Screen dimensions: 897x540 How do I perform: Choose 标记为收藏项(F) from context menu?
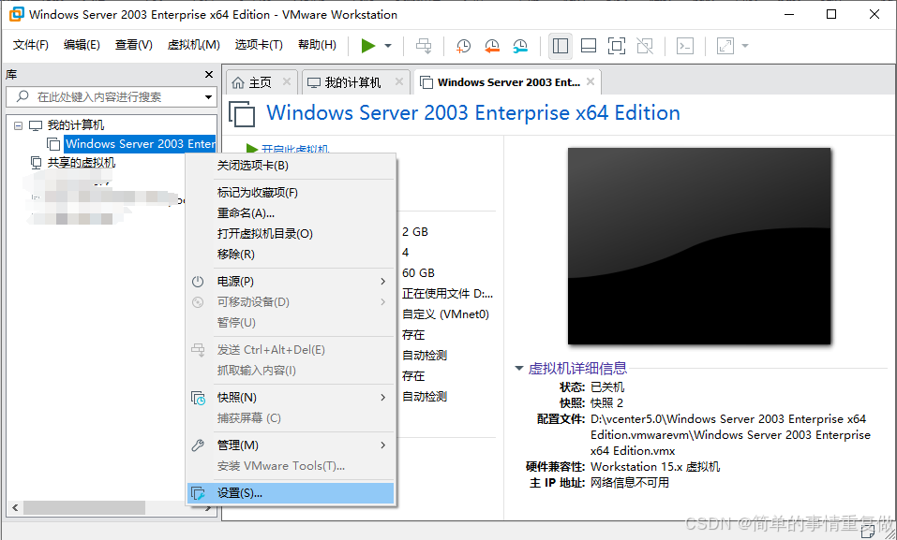click(291, 193)
